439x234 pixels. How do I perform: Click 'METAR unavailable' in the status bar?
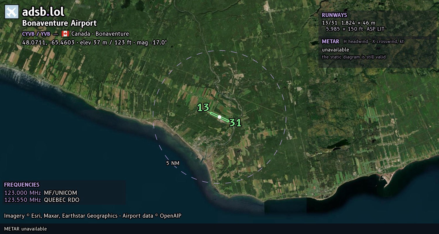point(25,229)
